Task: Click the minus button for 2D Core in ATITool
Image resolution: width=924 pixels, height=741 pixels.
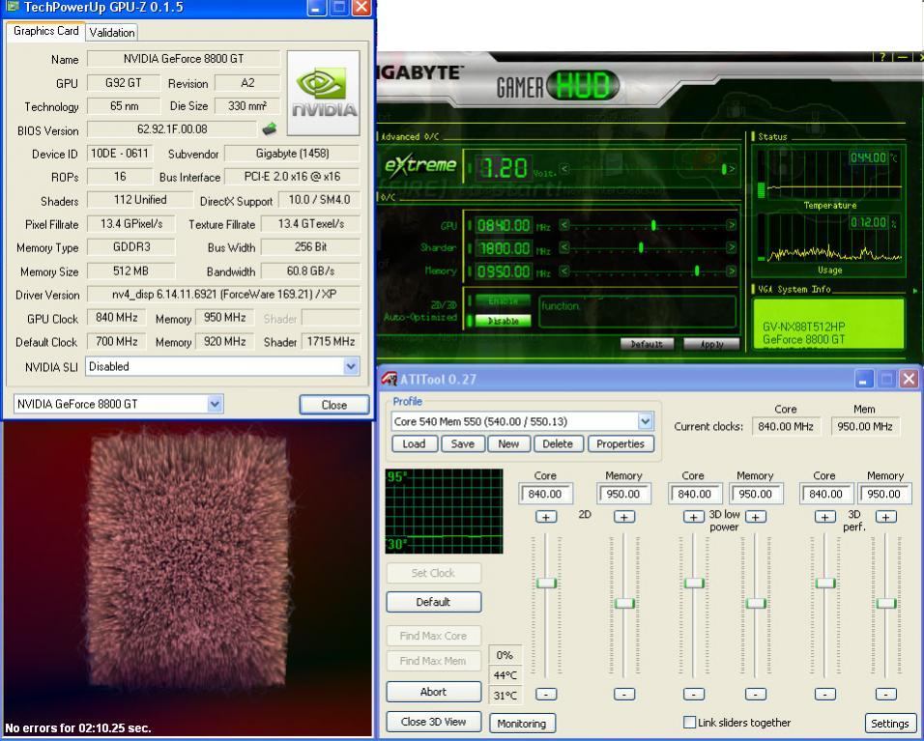Action: click(546, 695)
